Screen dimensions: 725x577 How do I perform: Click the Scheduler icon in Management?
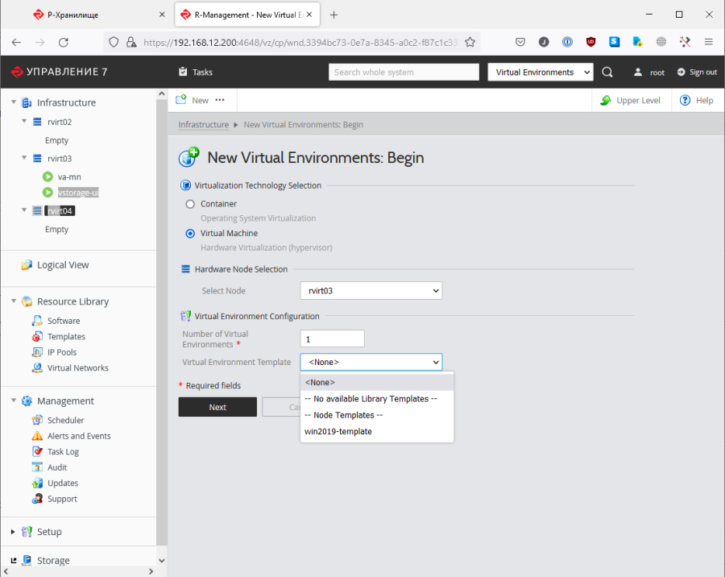coord(37,420)
